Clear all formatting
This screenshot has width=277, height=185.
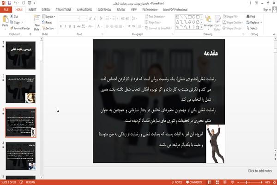[x=101, y=18]
